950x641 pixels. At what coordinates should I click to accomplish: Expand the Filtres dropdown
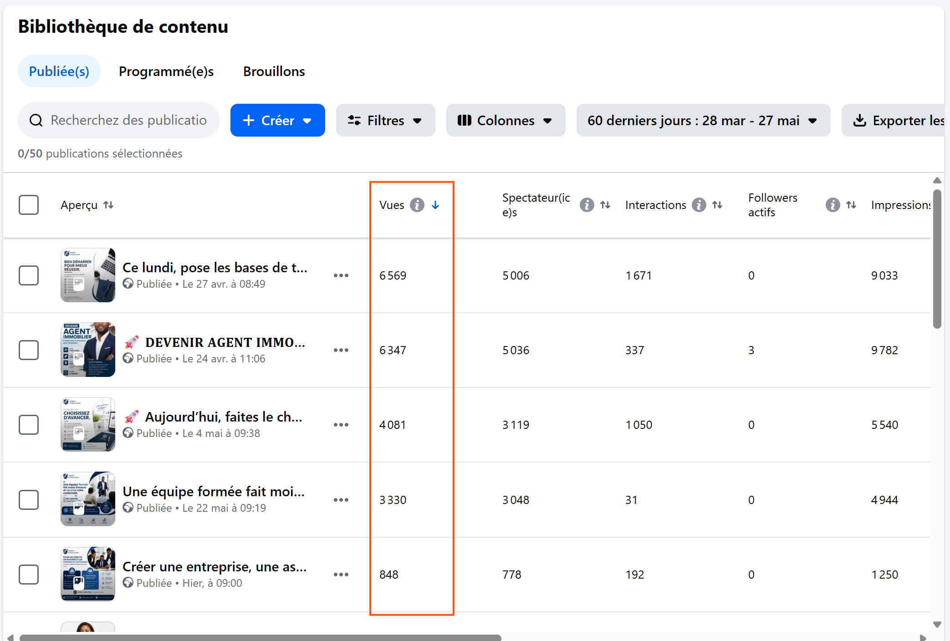click(385, 120)
